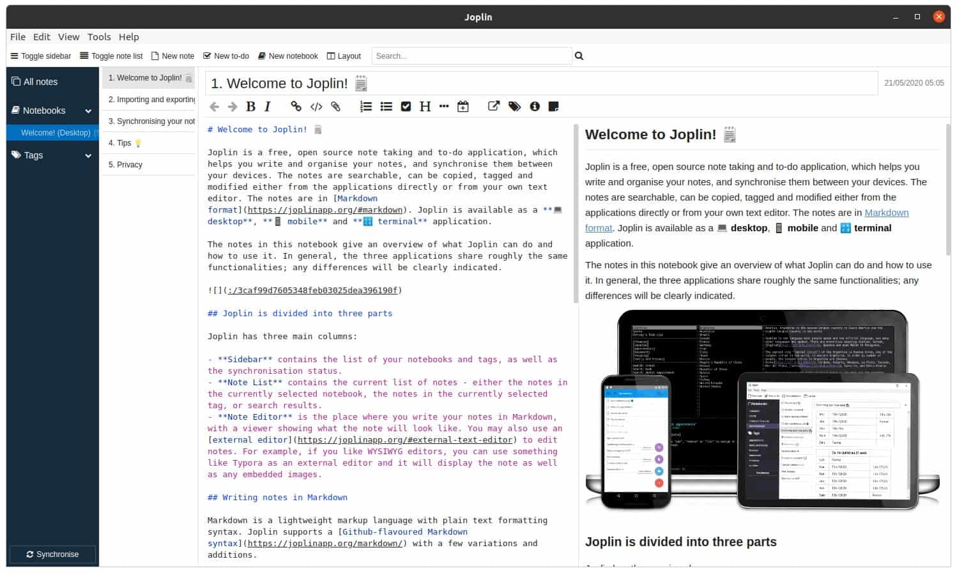The width and height of the screenshot is (957, 573).
Task: Insert a hyperlink using the chain icon
Action: [296, 107]
